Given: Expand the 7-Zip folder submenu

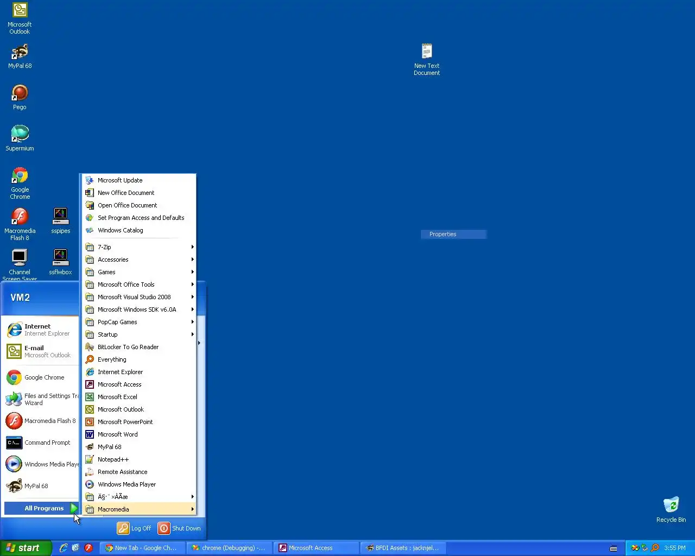Looking at the screenshot, I should (x=138, y=247).
